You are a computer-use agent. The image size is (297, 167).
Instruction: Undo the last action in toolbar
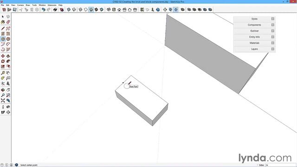click(x=44, y=10)
